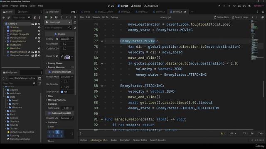Switch to the 2D workspace
Viewport: 266px width, 149px height.
point(111,6)
